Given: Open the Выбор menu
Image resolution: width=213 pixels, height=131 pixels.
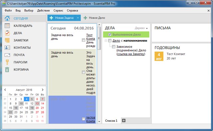Looking at the screenshot, I should pyautogui.click(x=29, y=10).
